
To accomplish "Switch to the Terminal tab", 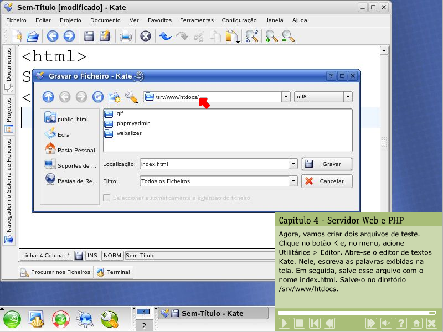I will coord(114,272).
